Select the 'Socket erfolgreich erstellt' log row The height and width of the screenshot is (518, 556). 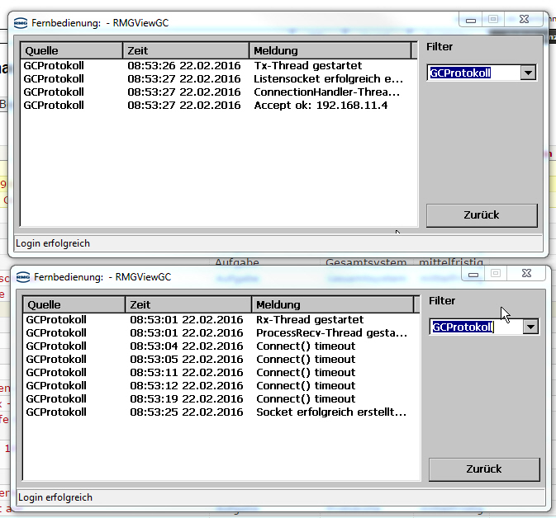[x=330, y=412]
